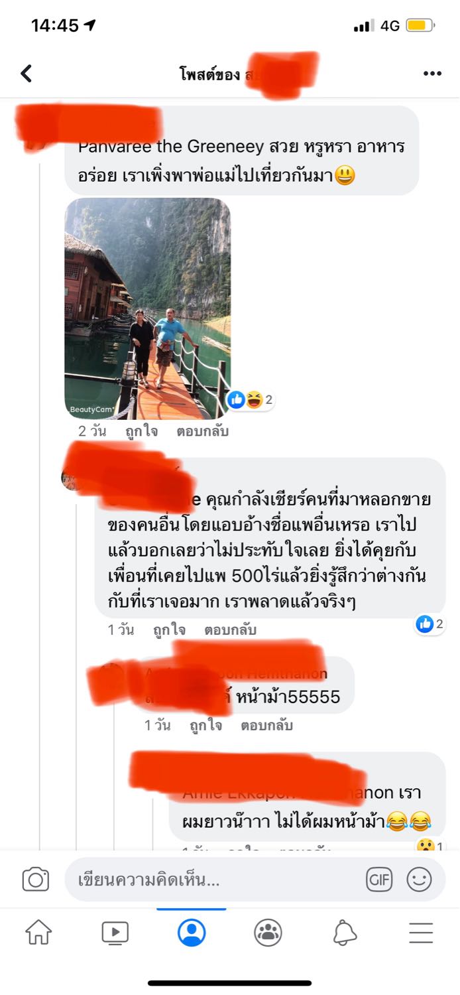Open the emoji smiley picker

[419, 880]
